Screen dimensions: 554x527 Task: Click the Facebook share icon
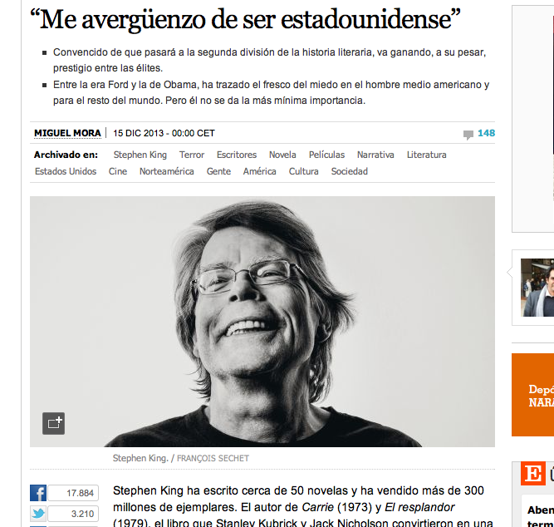click(38, 493)
